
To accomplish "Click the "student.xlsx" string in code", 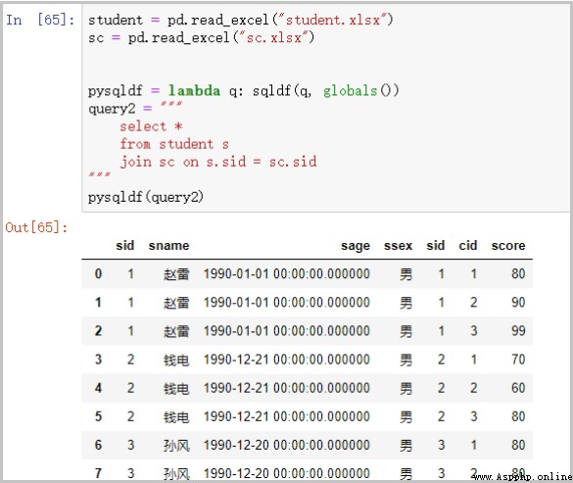I will point(333,20).
